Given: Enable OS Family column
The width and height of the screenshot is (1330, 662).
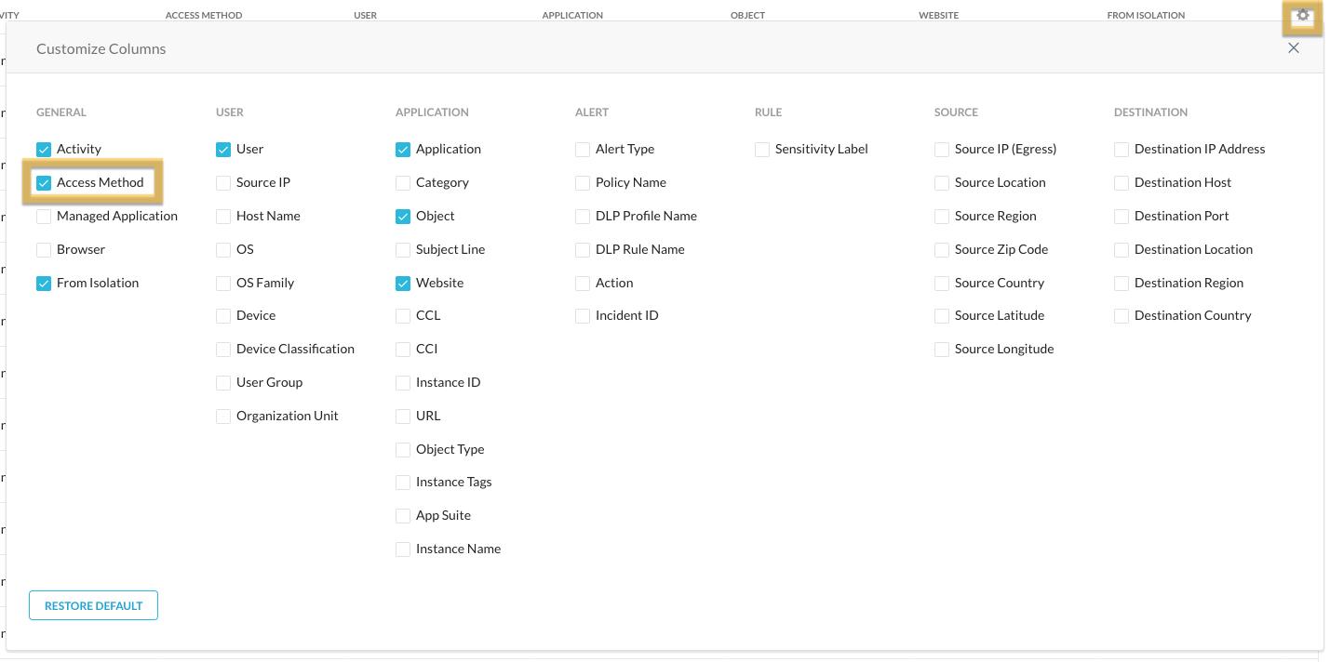Looking at the screenshot, I should point(223,284).
